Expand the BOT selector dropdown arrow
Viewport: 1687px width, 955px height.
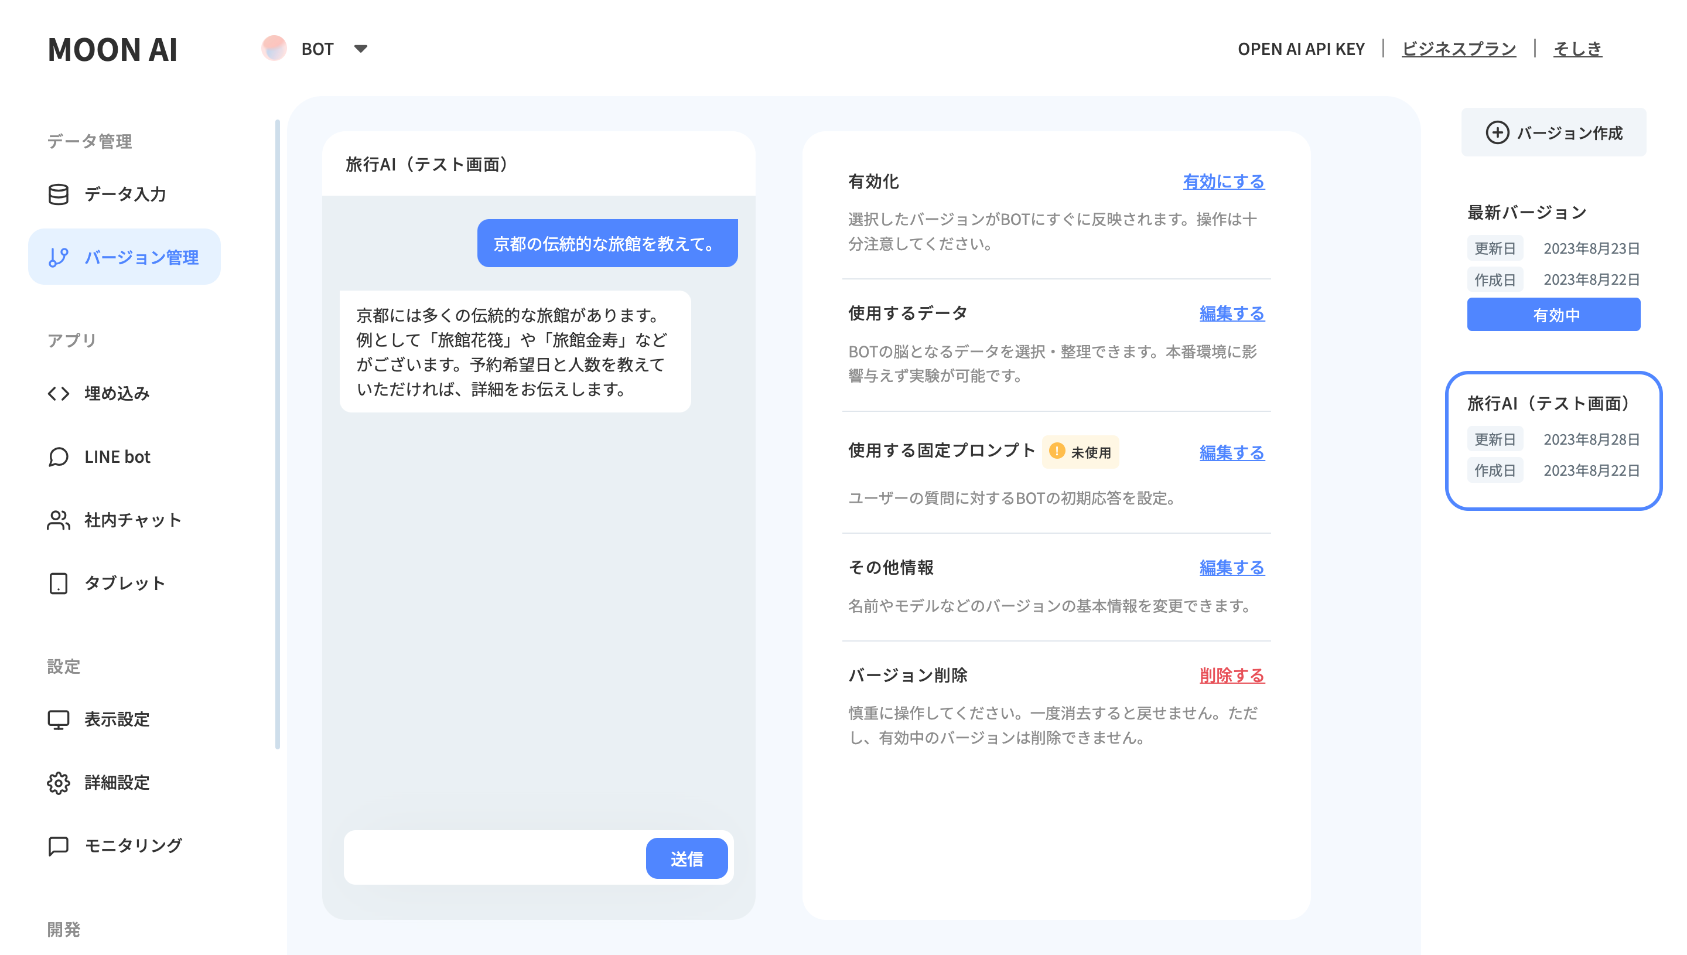(361, 49)
